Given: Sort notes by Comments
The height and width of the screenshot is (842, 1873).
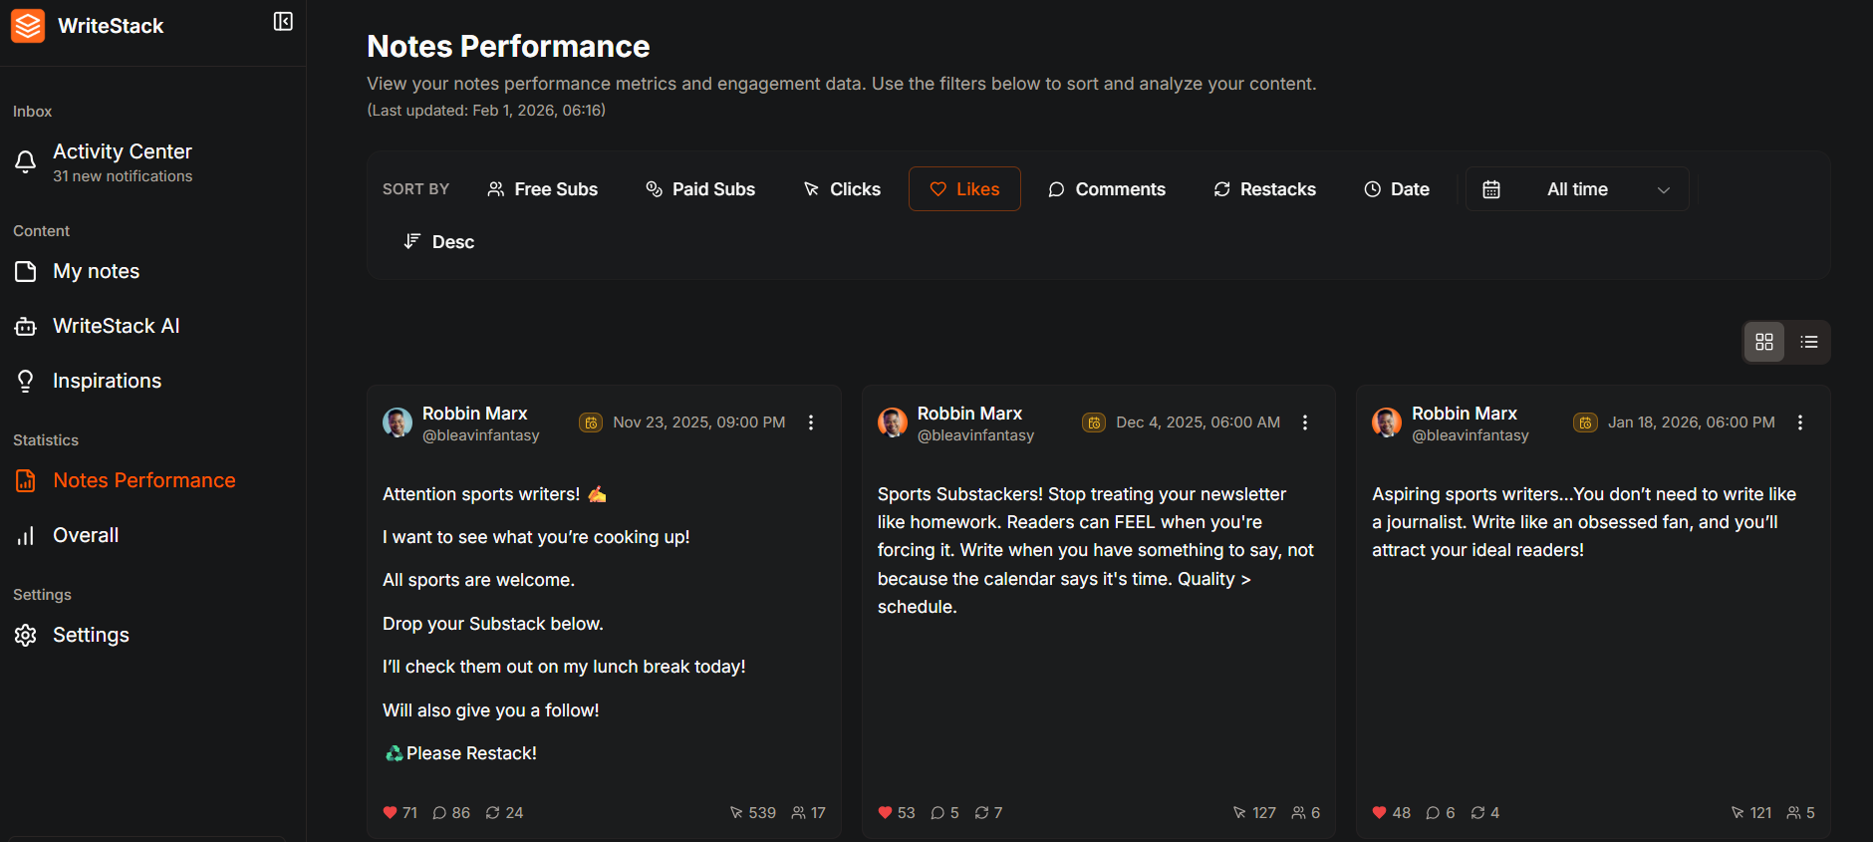Looking at the screenshot, I should pyautogui.click(x=1106, y=189).
